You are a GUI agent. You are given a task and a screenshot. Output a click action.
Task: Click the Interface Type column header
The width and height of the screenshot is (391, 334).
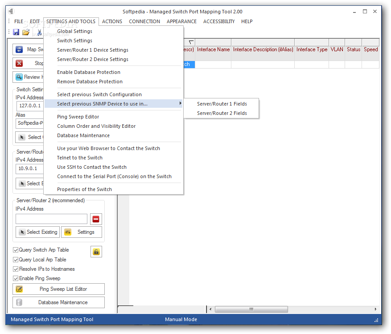coord(312,49)
